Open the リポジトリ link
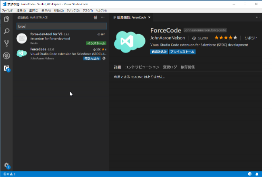This screenshot has width=272, height=177. pos(251,38)
